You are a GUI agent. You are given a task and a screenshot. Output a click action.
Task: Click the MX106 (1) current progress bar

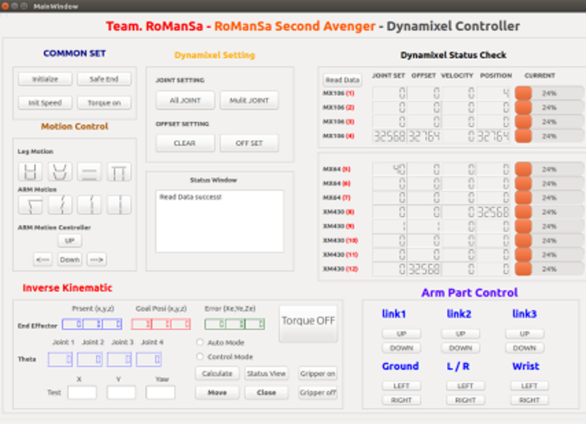coord(549,93)
